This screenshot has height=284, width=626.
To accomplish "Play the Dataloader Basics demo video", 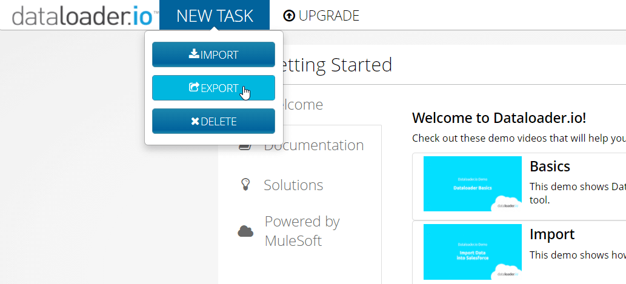I will pos(472,184).
